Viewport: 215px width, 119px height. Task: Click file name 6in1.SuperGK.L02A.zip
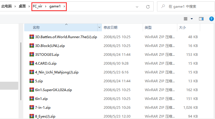click(x=53, y=90)
